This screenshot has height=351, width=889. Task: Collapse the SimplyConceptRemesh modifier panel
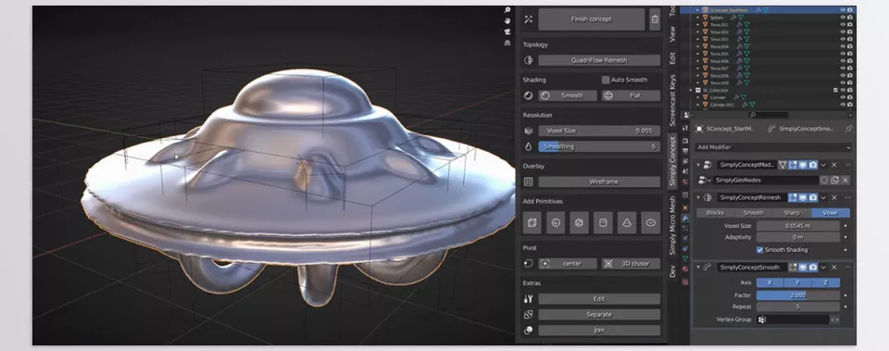click(698, 198)
